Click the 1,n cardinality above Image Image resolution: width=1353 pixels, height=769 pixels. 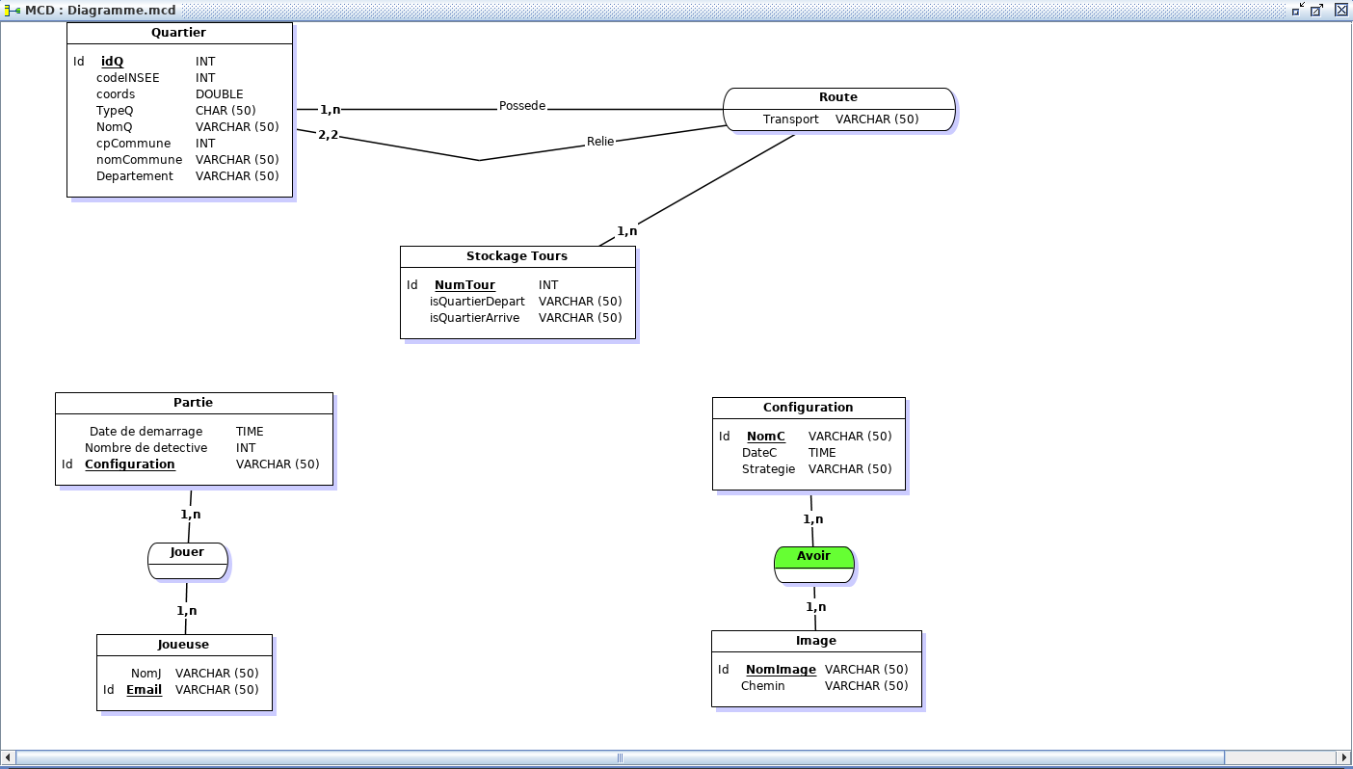(816, 607)
